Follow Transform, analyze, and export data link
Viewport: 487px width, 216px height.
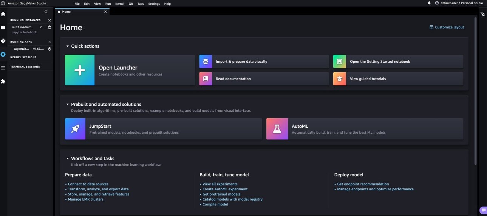pyautogui.click(x=98, y=189)
